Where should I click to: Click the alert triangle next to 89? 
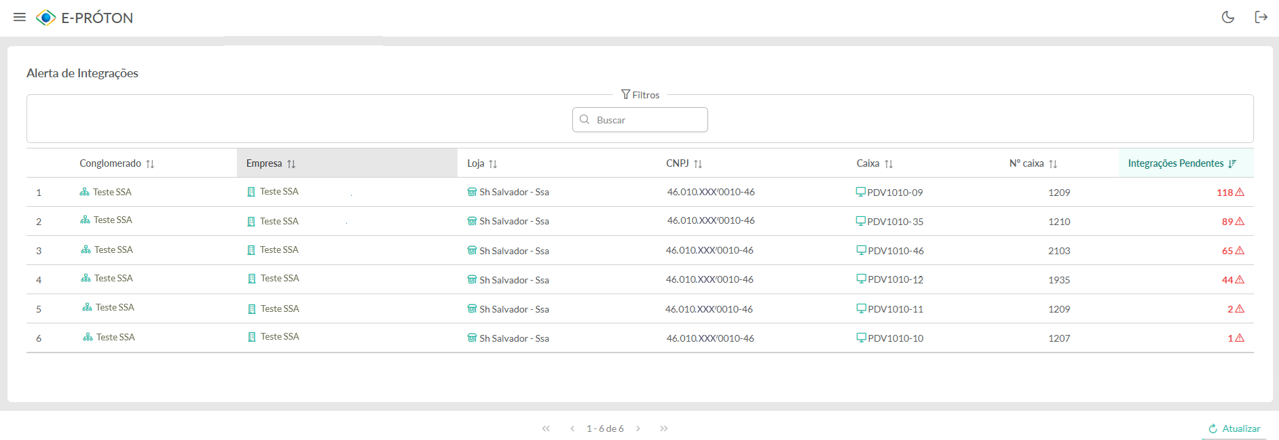pyautogui.click(x=1240, y=221)
